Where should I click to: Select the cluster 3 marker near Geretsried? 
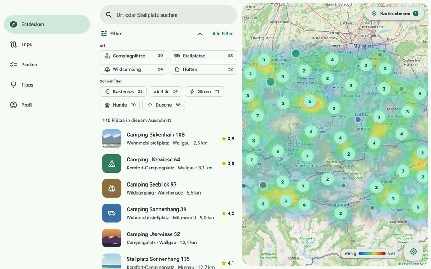[351, 86]
